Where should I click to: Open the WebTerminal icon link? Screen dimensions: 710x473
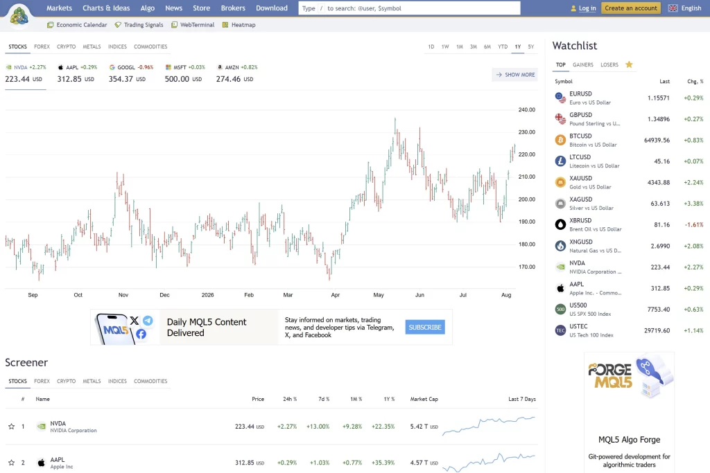174,25
